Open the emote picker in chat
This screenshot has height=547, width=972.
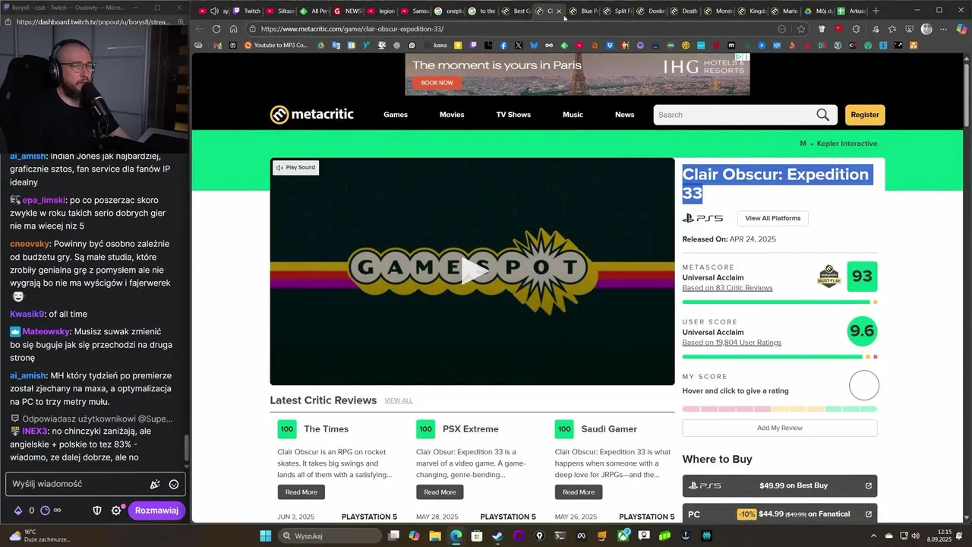click(x=174, y=484)
